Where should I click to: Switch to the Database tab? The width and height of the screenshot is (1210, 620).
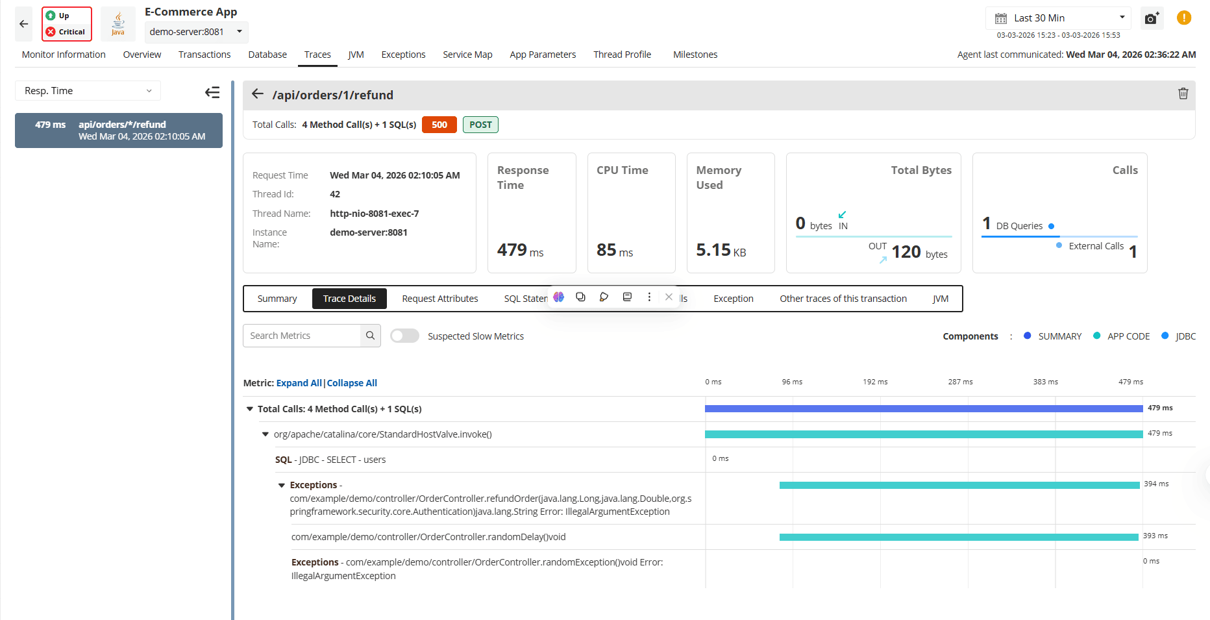click(x=267, y=55)
